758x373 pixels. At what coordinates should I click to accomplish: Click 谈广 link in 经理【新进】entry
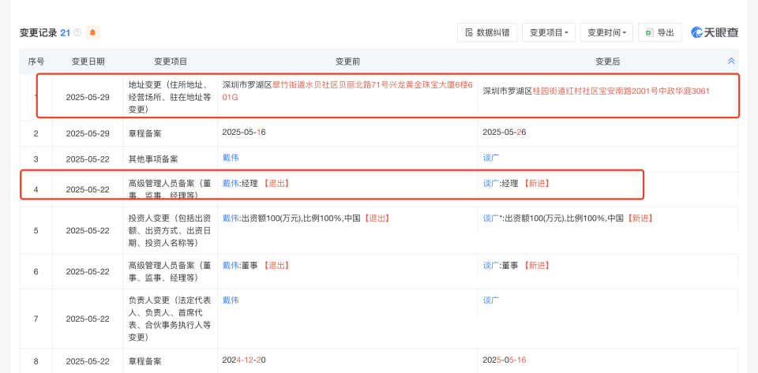coord(490,184)
